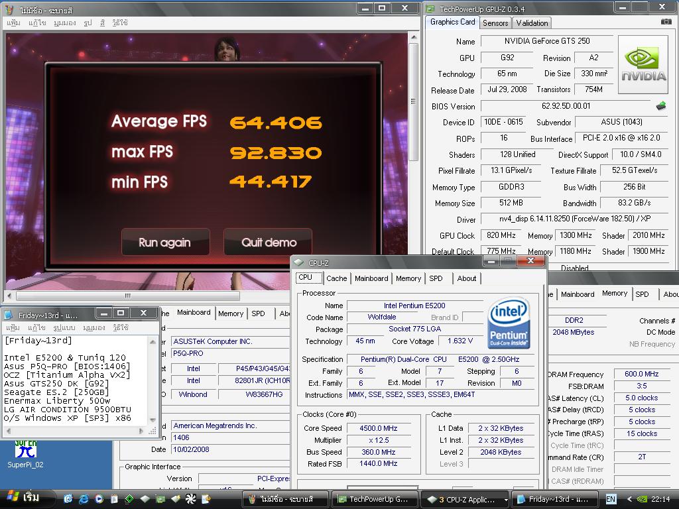The image size is (679, 509).
Task: Click Notepad horizontal scroll right arrow
Action: coord(141,431)
